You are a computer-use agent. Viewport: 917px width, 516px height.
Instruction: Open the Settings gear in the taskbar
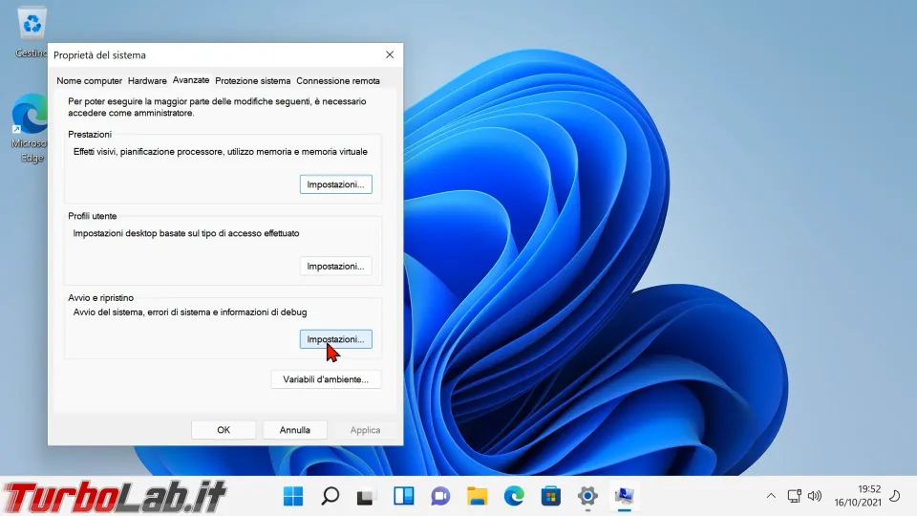click(x=587, y=496)
